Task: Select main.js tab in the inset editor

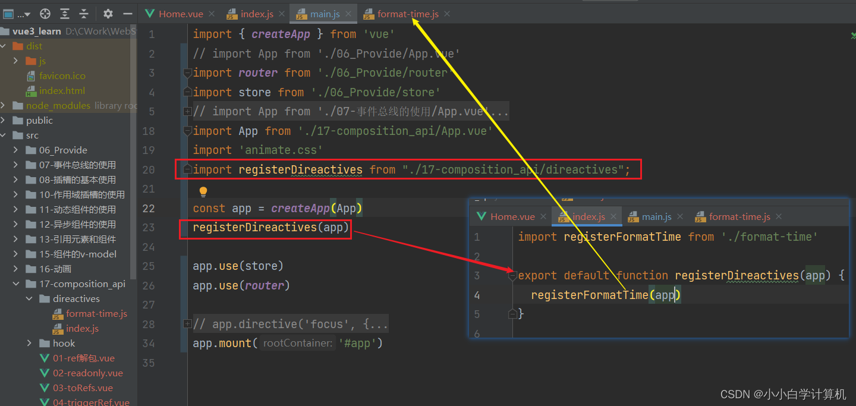Action: pos(657,217)
